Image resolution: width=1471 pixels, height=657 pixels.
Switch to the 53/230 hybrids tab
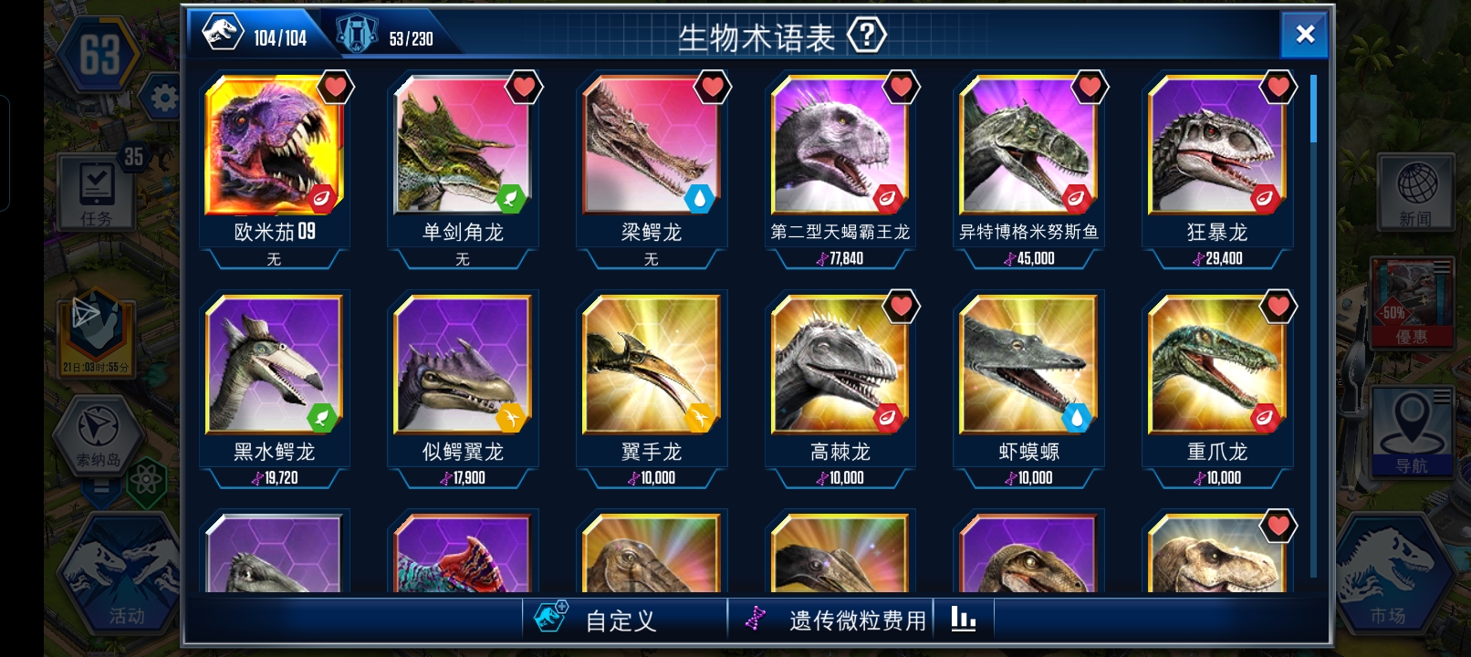click(387, 35)
